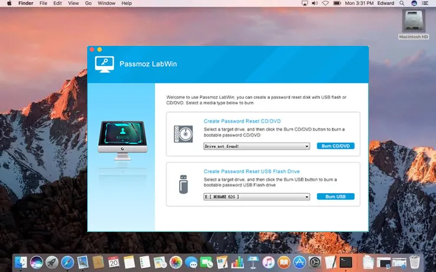
Task: Open Messages speech bubble icon in Dock
Action: 191,262
